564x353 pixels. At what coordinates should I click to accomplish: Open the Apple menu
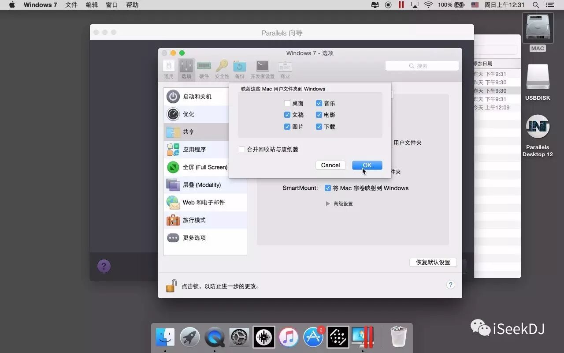pyautogui.click(x=12, y=5)
